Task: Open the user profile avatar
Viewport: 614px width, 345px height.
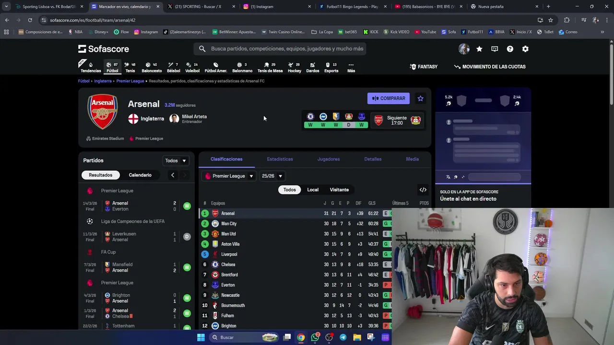Action: point(464,49)
